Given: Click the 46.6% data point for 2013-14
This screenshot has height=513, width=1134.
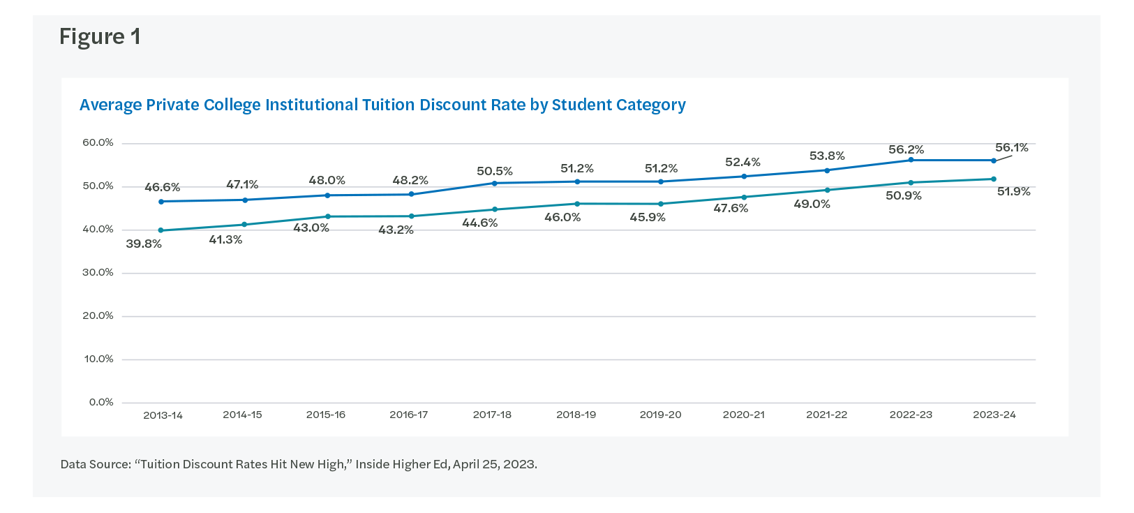Looking at the screenshot, I should pyautogui.click(x=161, y=202).
